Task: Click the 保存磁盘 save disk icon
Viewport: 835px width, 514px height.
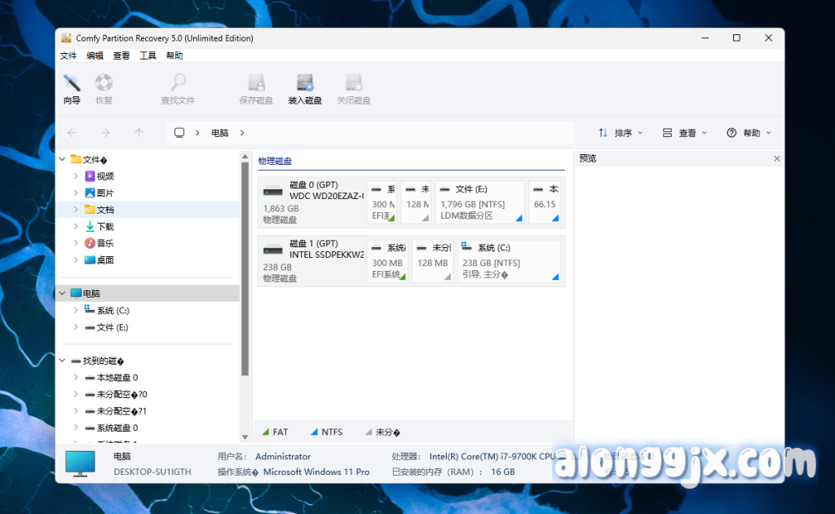Action: coord(256,89)
